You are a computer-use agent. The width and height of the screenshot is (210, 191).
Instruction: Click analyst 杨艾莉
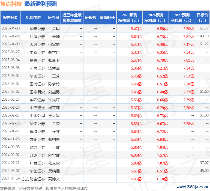[x=54, y=108]
